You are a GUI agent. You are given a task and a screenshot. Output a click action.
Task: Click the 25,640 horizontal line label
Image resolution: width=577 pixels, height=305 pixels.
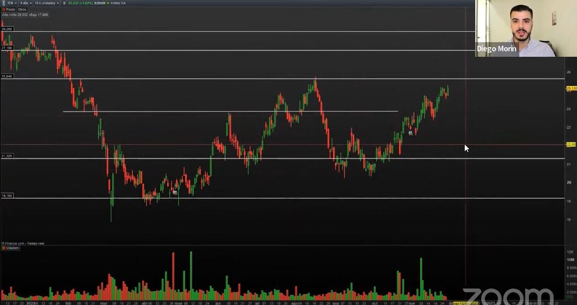pos(7,76)
